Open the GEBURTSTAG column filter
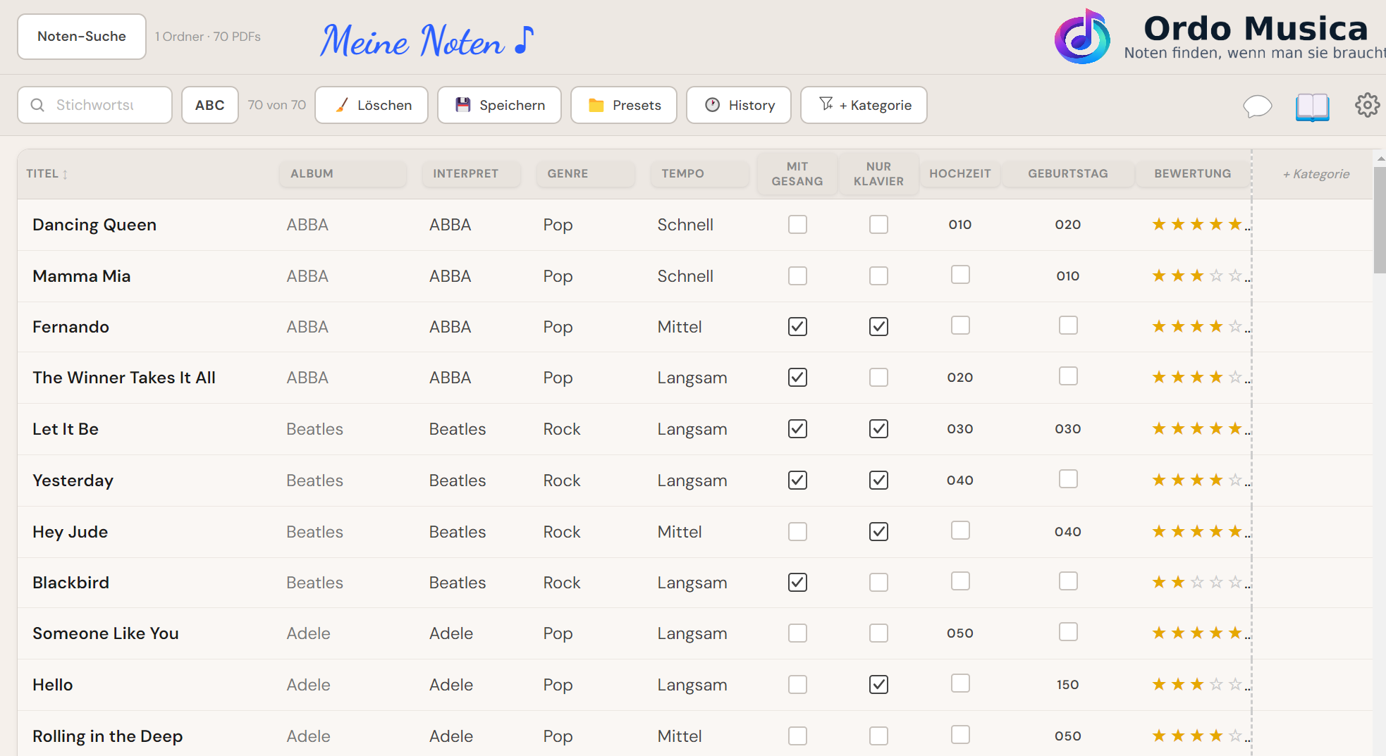Screen dimensions: 1386x756 click(x=1068, y=173)
